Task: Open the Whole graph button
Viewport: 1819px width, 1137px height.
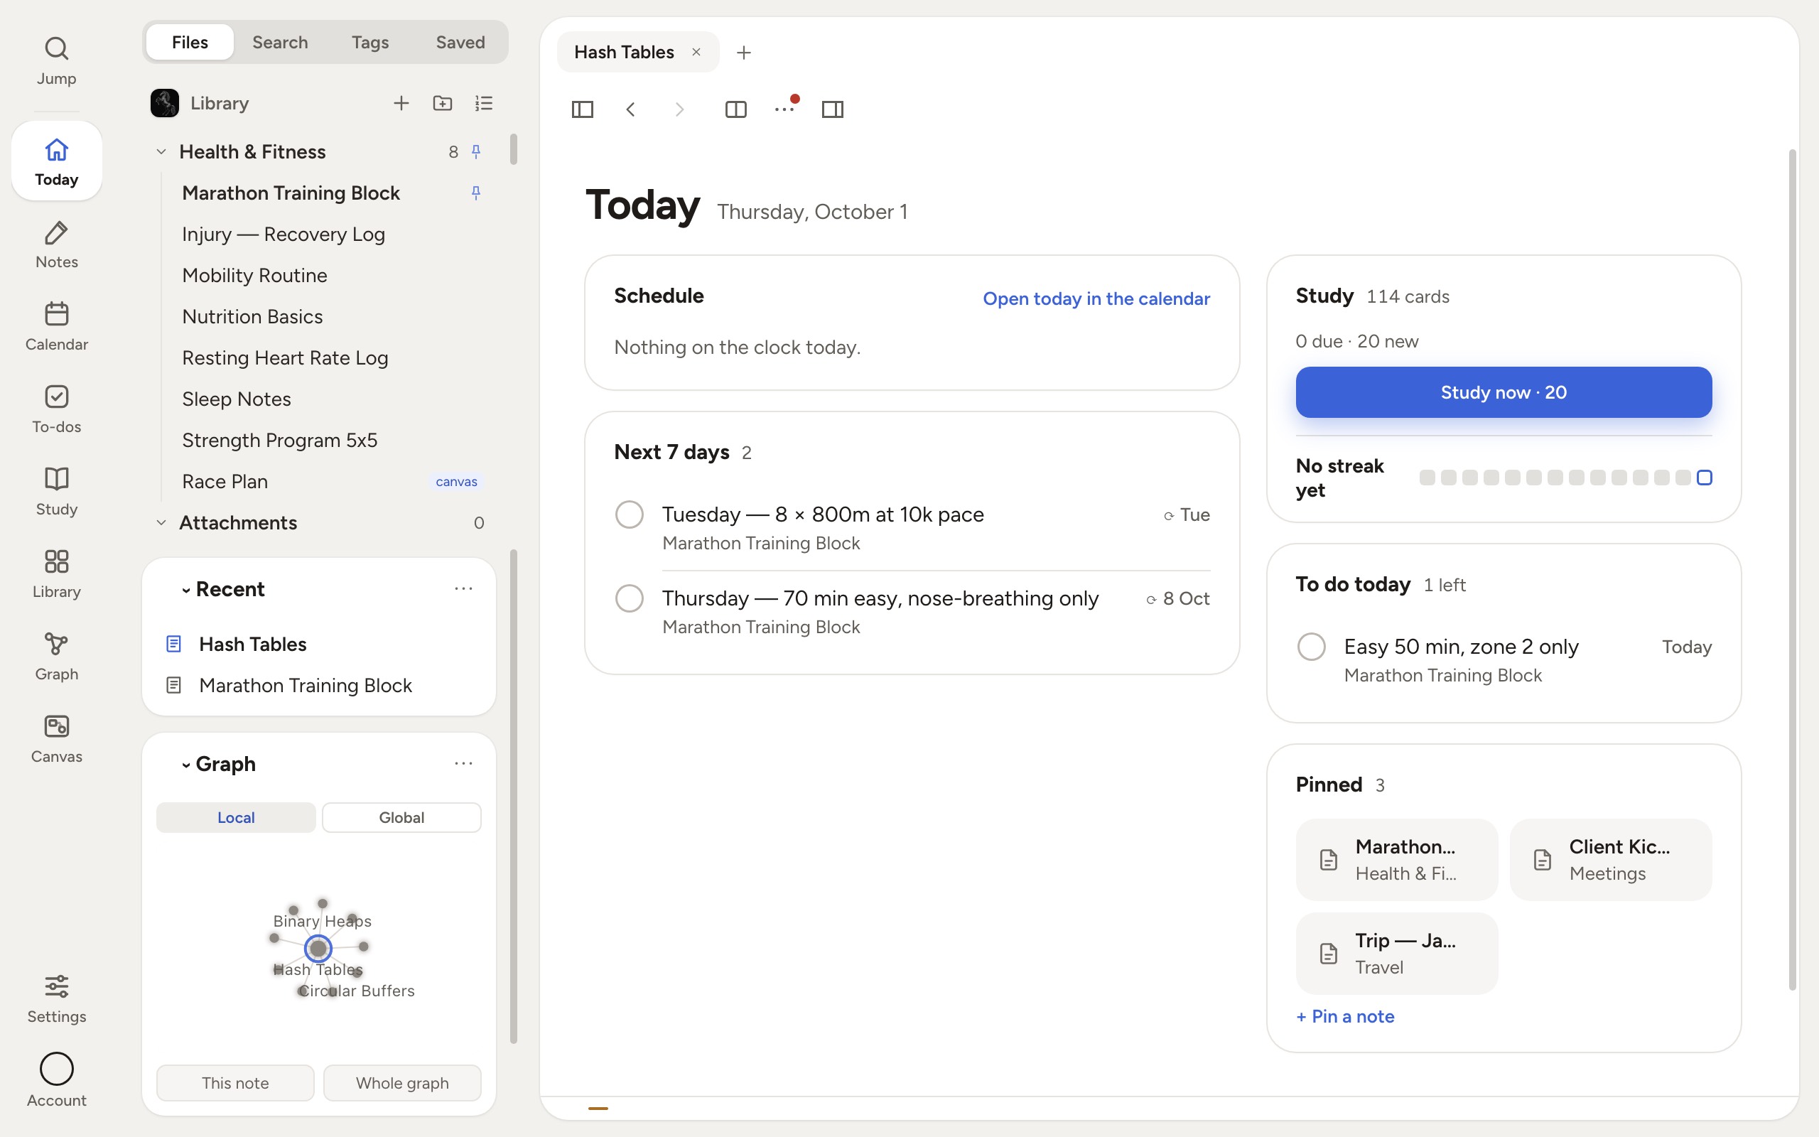Action: point(402,1083)
